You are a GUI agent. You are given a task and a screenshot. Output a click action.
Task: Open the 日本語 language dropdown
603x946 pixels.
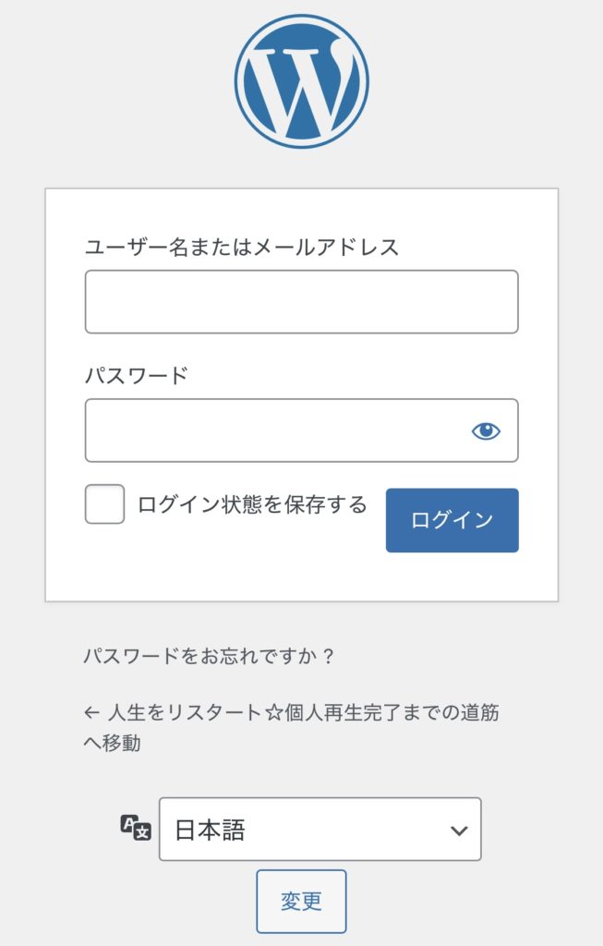click(320, 830)
